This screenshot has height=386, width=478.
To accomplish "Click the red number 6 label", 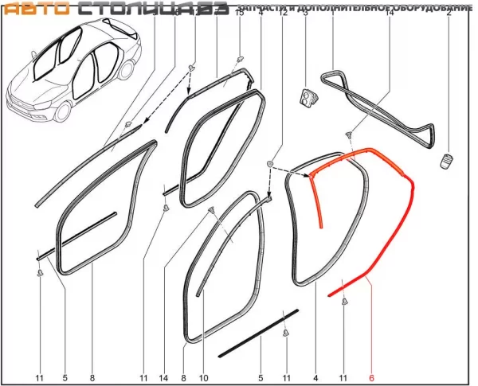I will click(x=370, y=376).
